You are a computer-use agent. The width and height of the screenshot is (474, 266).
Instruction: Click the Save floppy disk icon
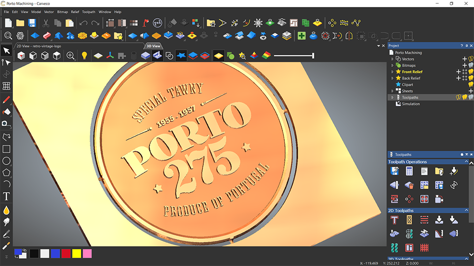tap(32, 23)
